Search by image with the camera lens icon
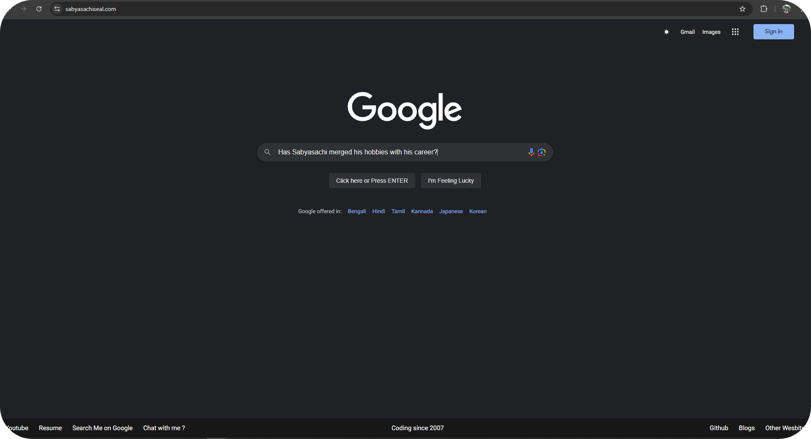Image resolution: width=811 pixels, height=439 pixels. (x=542, y=152)
